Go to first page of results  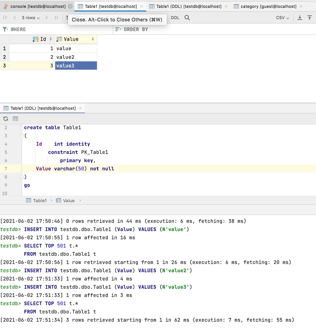click(5, 18)
